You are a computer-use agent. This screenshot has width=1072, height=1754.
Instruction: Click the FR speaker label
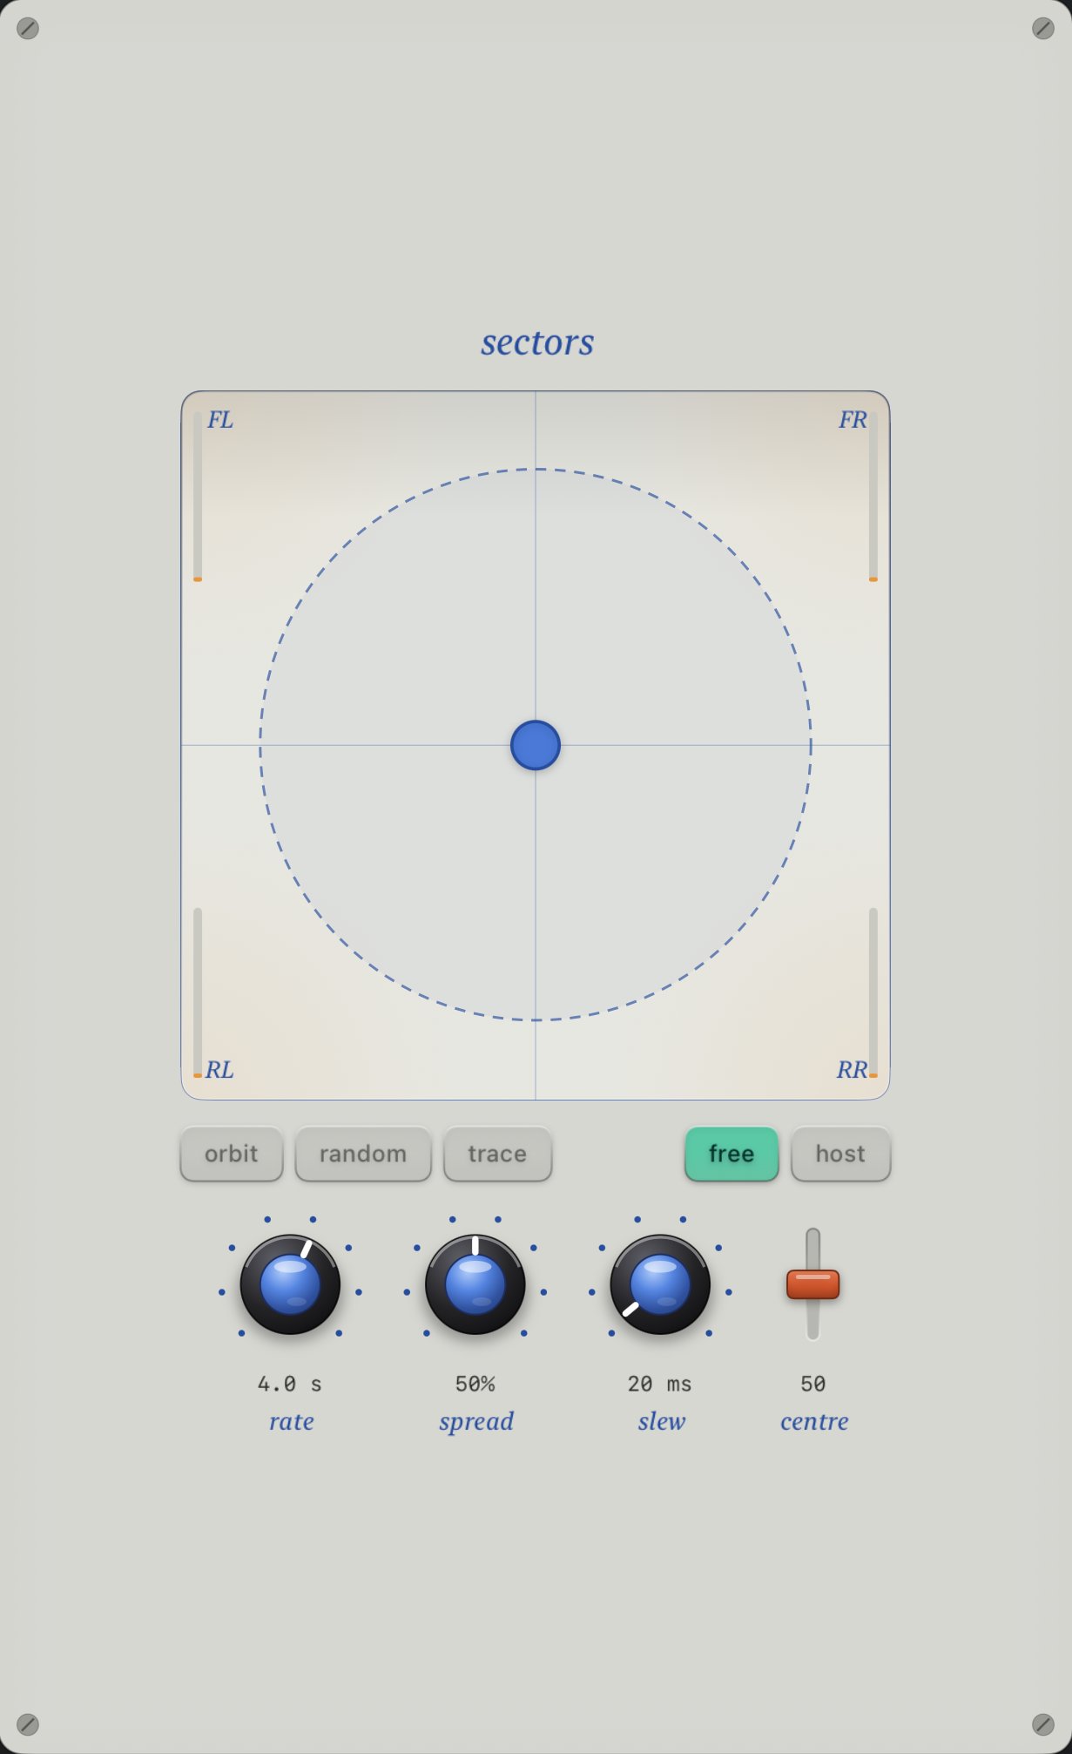coord(853,420)
